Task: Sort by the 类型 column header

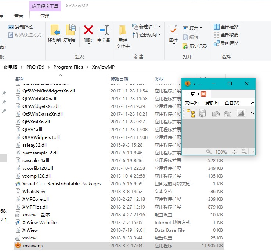Action: tap(159, 79)
